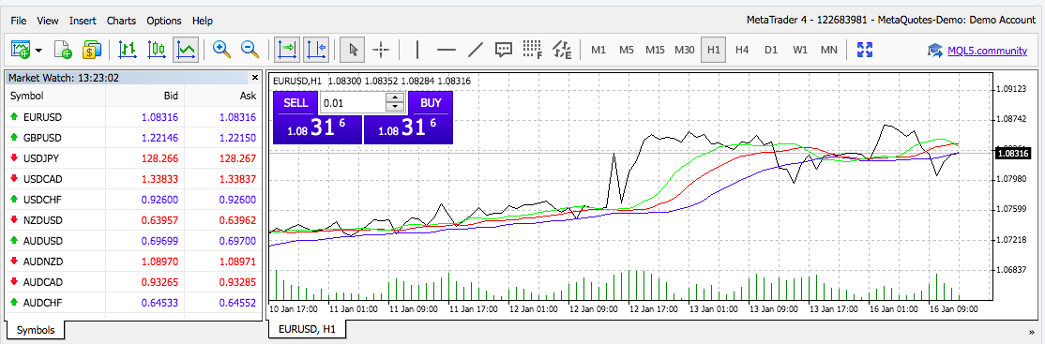This screenshot has width=1045, height=344.
Task: Open the Options menu
Action: tap(164, 21)
